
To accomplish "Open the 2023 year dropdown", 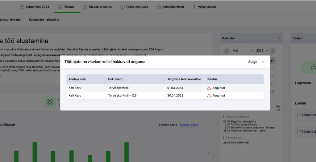I will [262, 51].
